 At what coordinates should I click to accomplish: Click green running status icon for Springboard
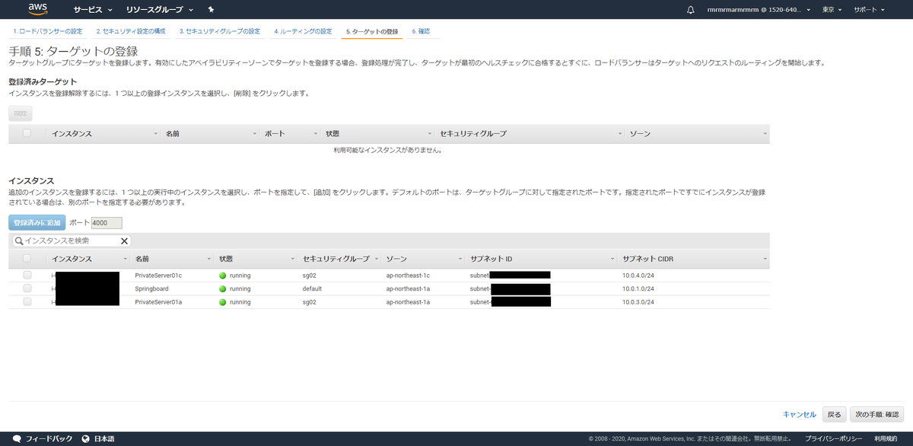point(223,289)
